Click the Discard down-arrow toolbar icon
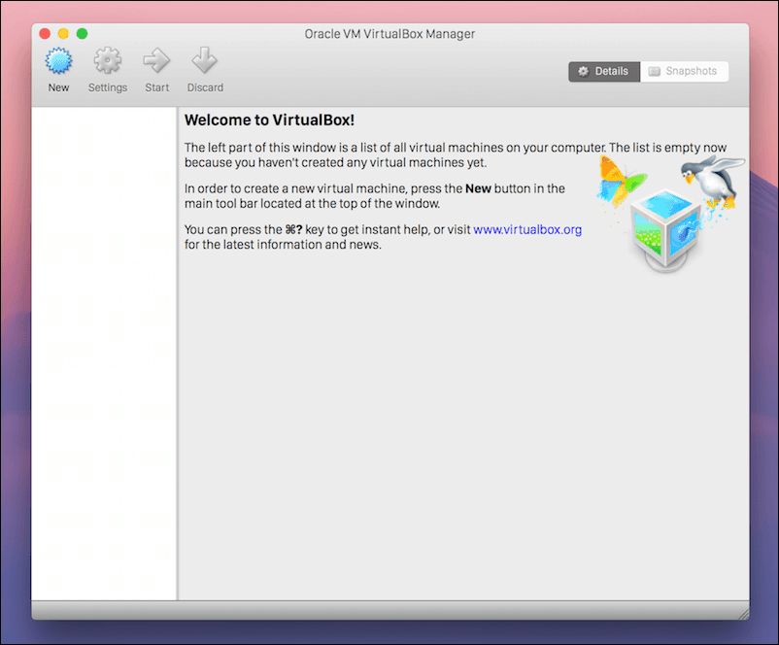The height and width of the screenshot is (645, 779). click(204, 62)
